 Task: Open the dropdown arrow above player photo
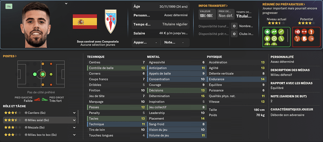pos(66,4)
